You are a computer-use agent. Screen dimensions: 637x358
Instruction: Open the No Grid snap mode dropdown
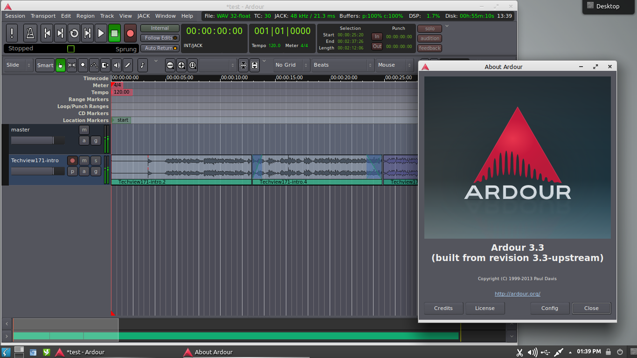[x=292, y=65]
